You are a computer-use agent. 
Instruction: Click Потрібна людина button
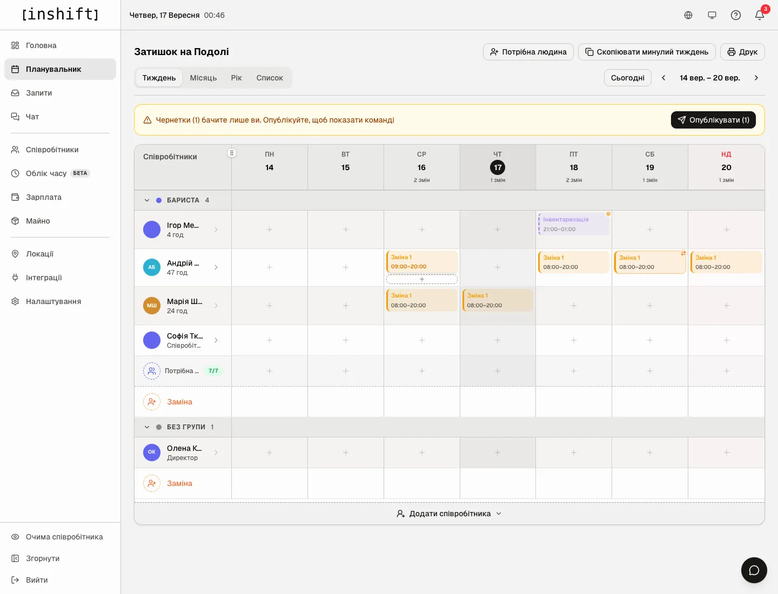tap(528, 52)
